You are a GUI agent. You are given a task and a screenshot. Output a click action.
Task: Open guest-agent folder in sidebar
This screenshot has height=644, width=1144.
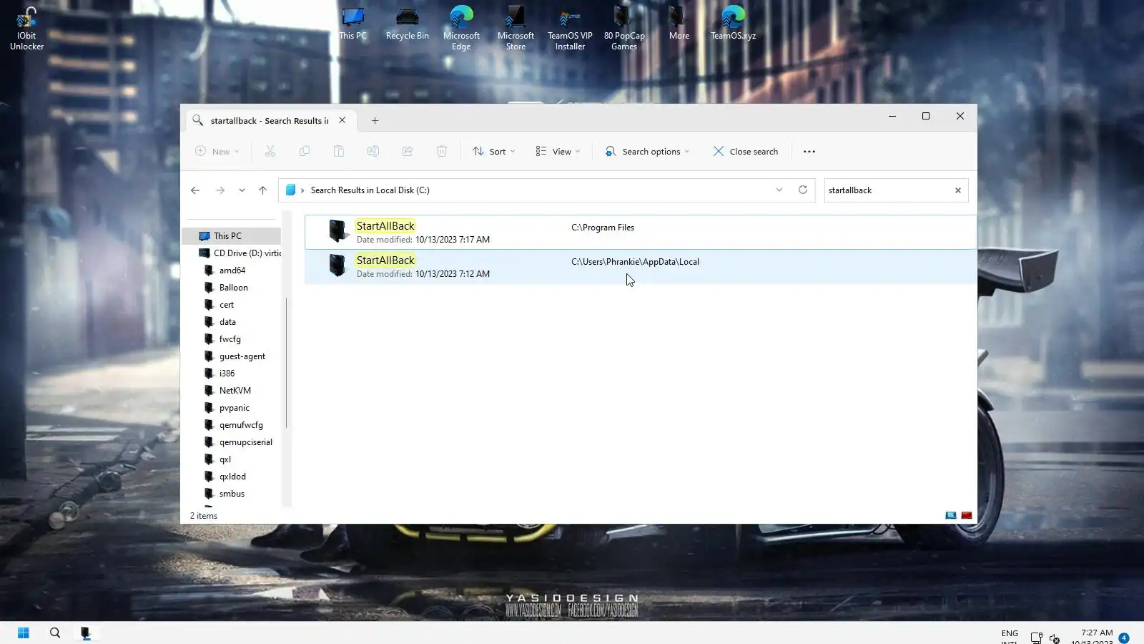[x=242, y=356]
